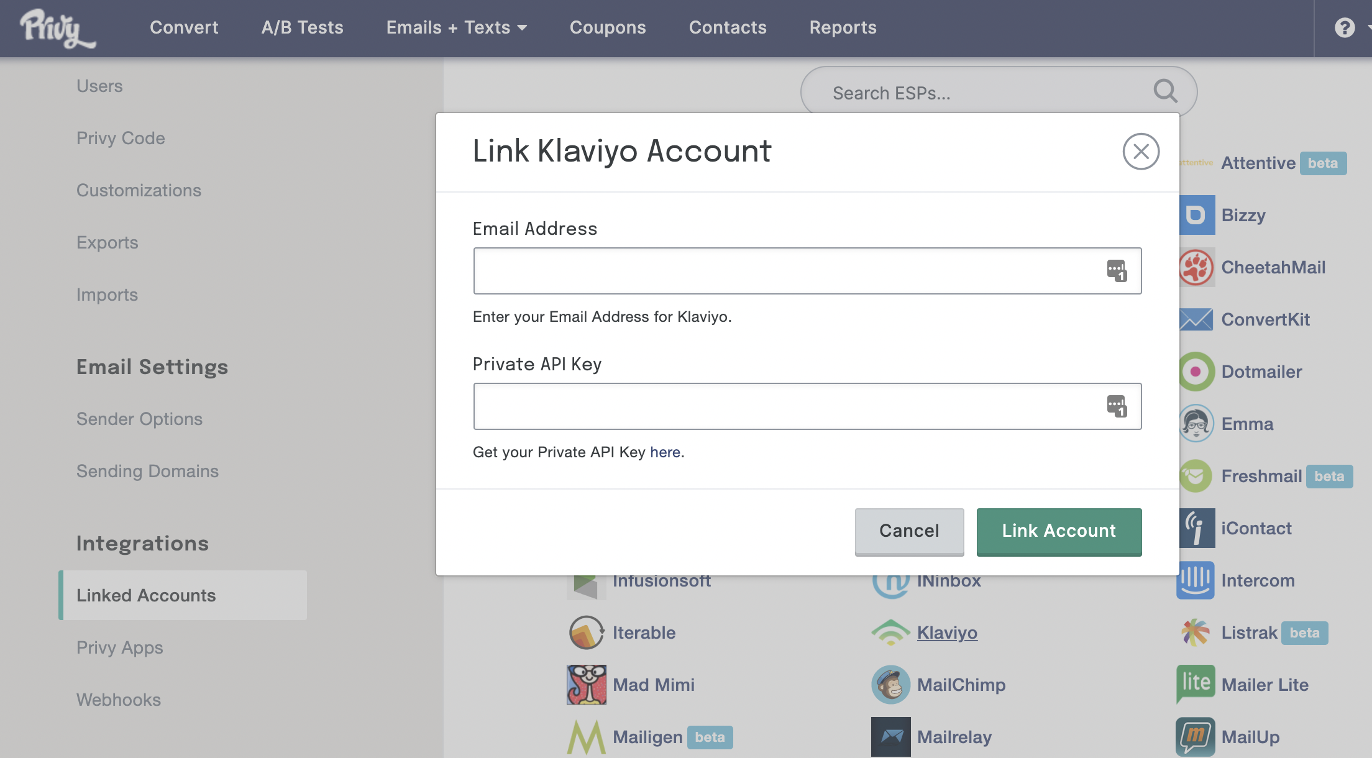Click password manager icon in Email Address field
The width and height of the screenshot is (1372, 758).
tap(1117, 271)
